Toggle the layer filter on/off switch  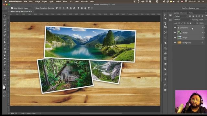click(206, 16)
